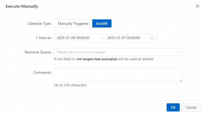Click the Schedule Type label
The image size is (203, 113).
(x=39, y=23)
